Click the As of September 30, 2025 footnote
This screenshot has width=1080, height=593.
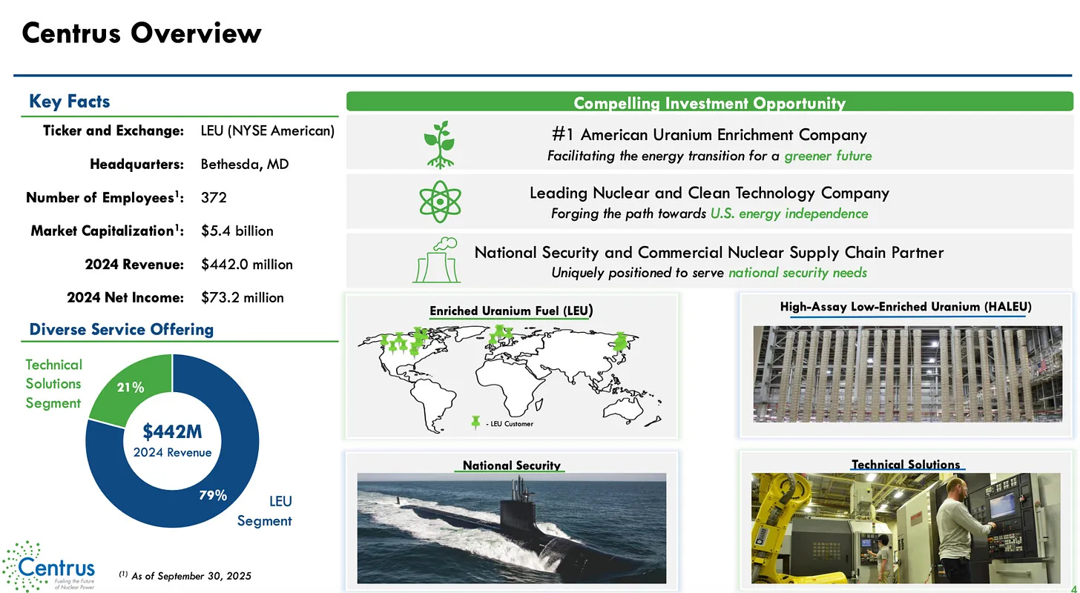(x=185, y=576)
